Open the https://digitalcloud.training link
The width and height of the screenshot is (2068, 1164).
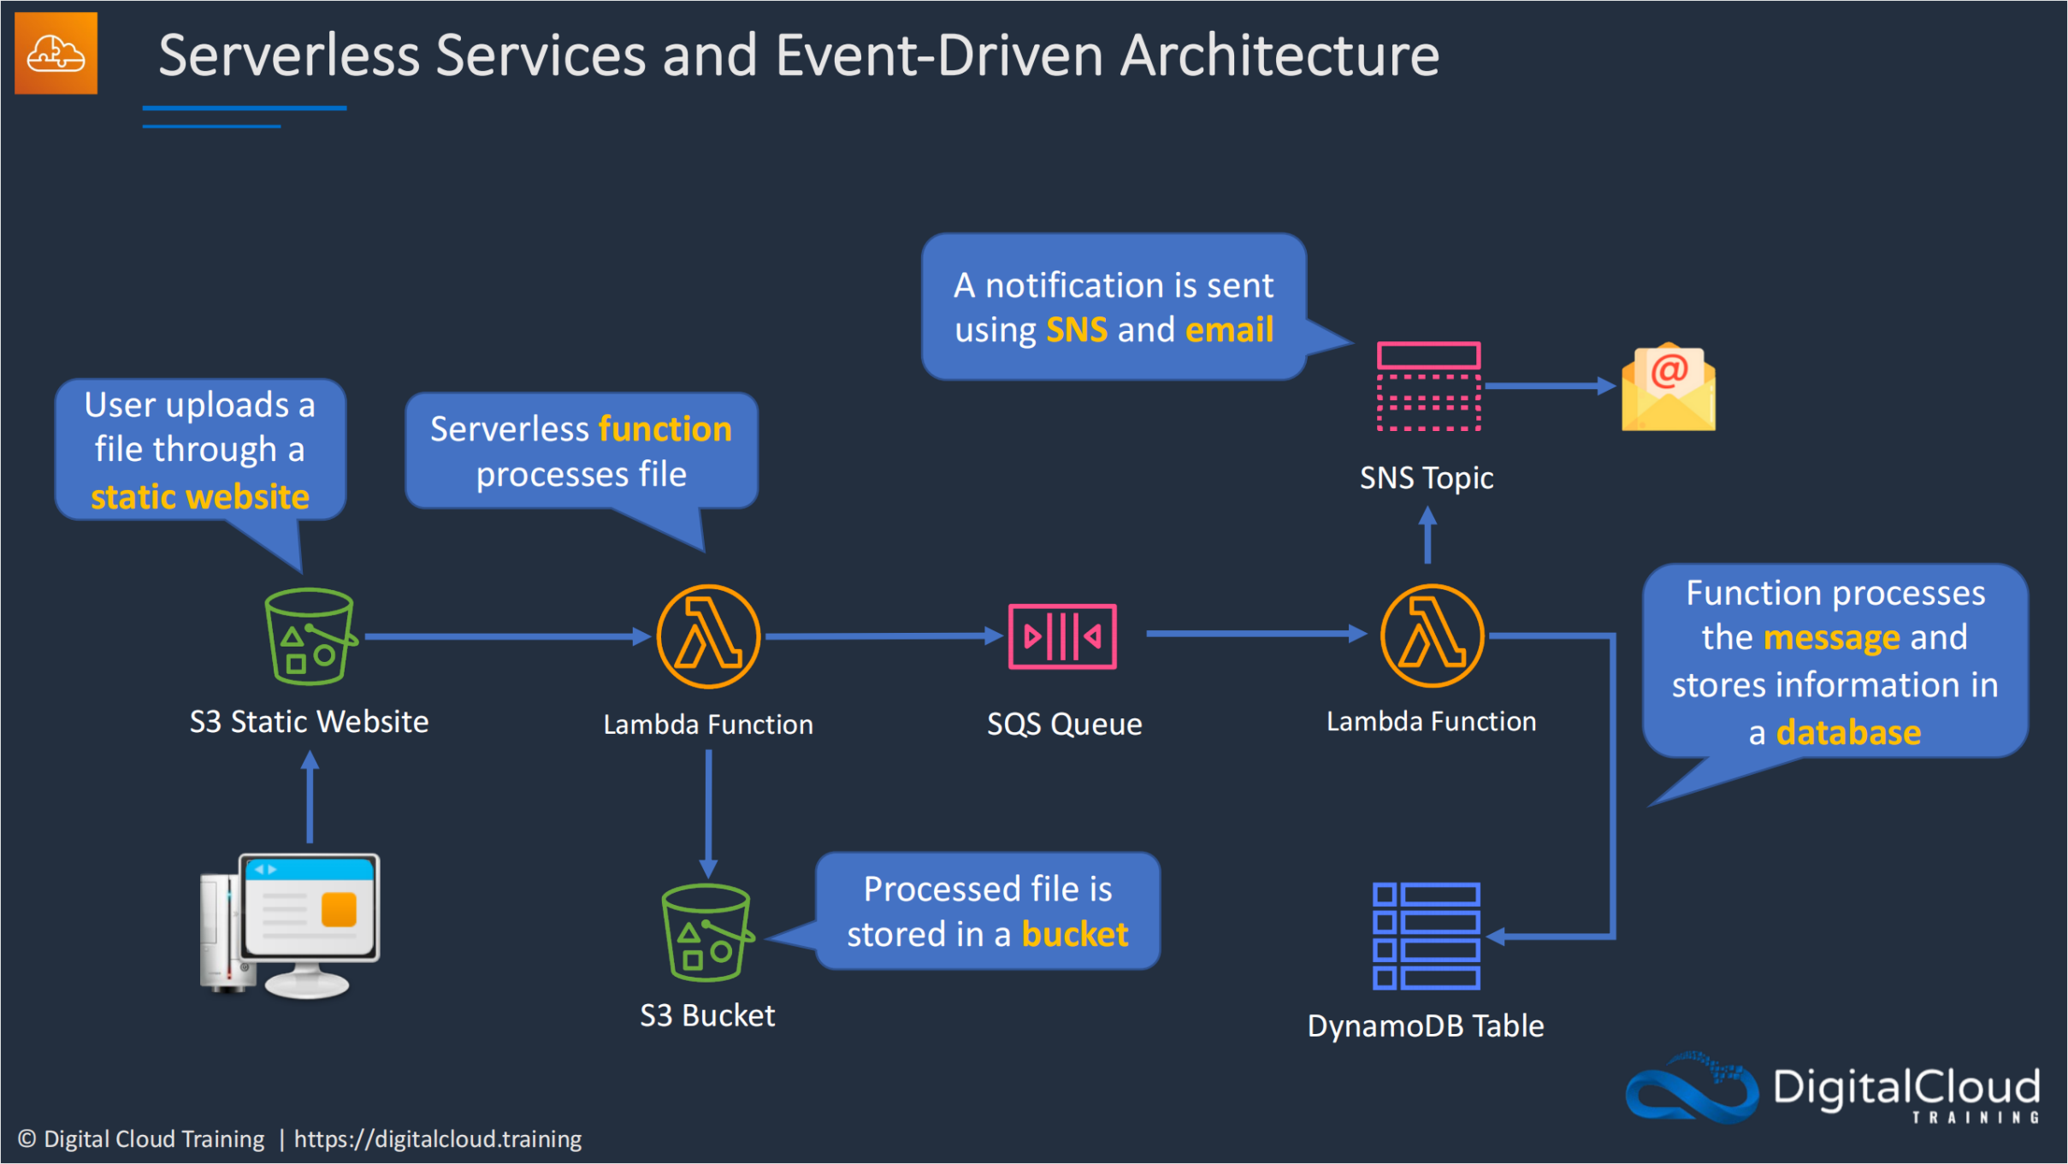point(438,1139)
